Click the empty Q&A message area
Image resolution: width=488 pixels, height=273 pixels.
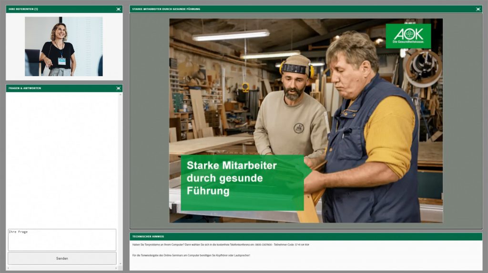(62, 157)
